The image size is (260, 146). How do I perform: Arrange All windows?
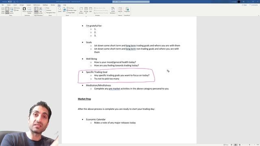click(x=86, y=11)
